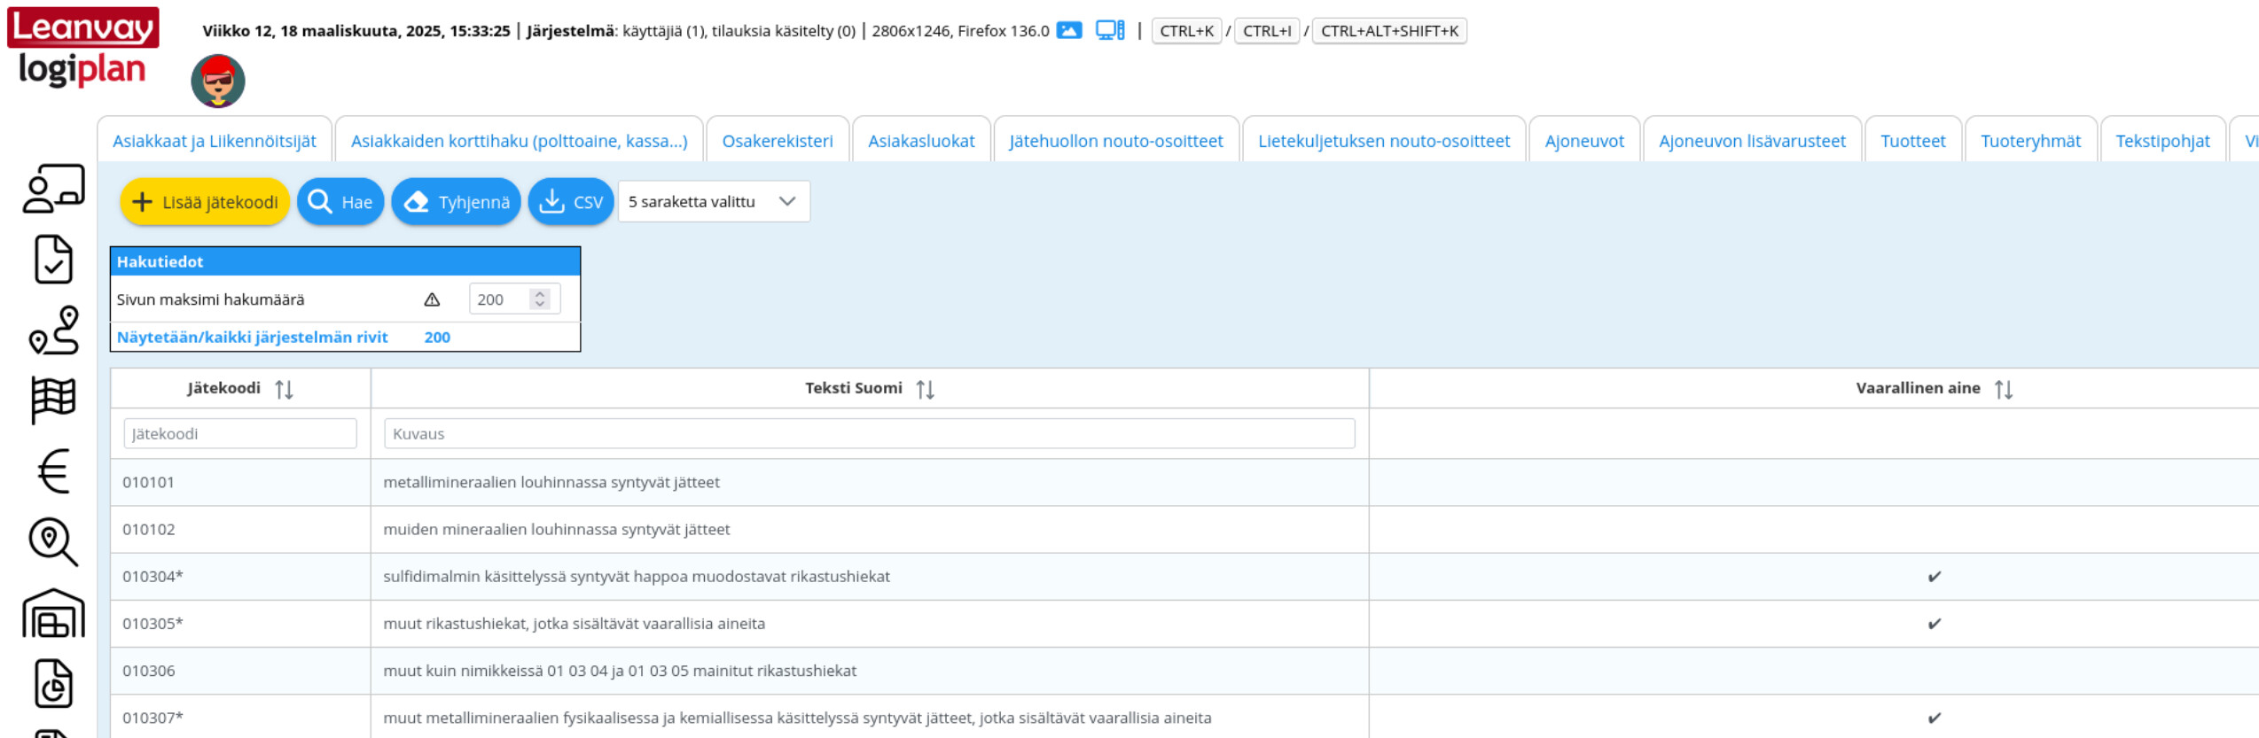Open the Tekstipohjat tab
This screenshot has height=738, width=2259.
tap(2162, 141)
